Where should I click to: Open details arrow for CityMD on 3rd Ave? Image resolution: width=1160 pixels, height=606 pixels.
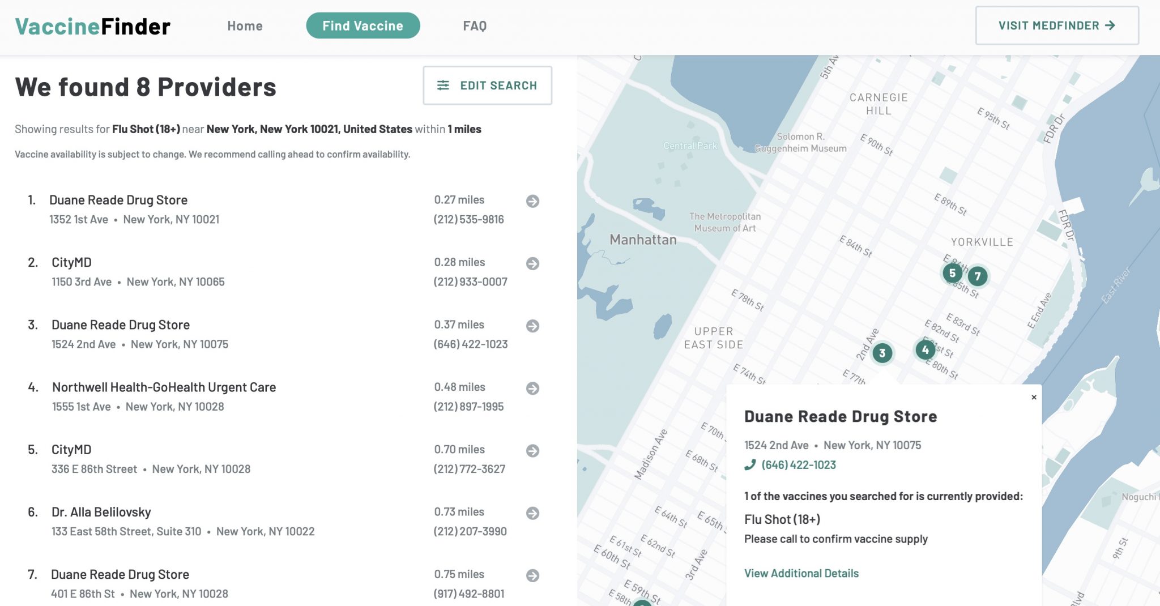(x=532, y=263)
